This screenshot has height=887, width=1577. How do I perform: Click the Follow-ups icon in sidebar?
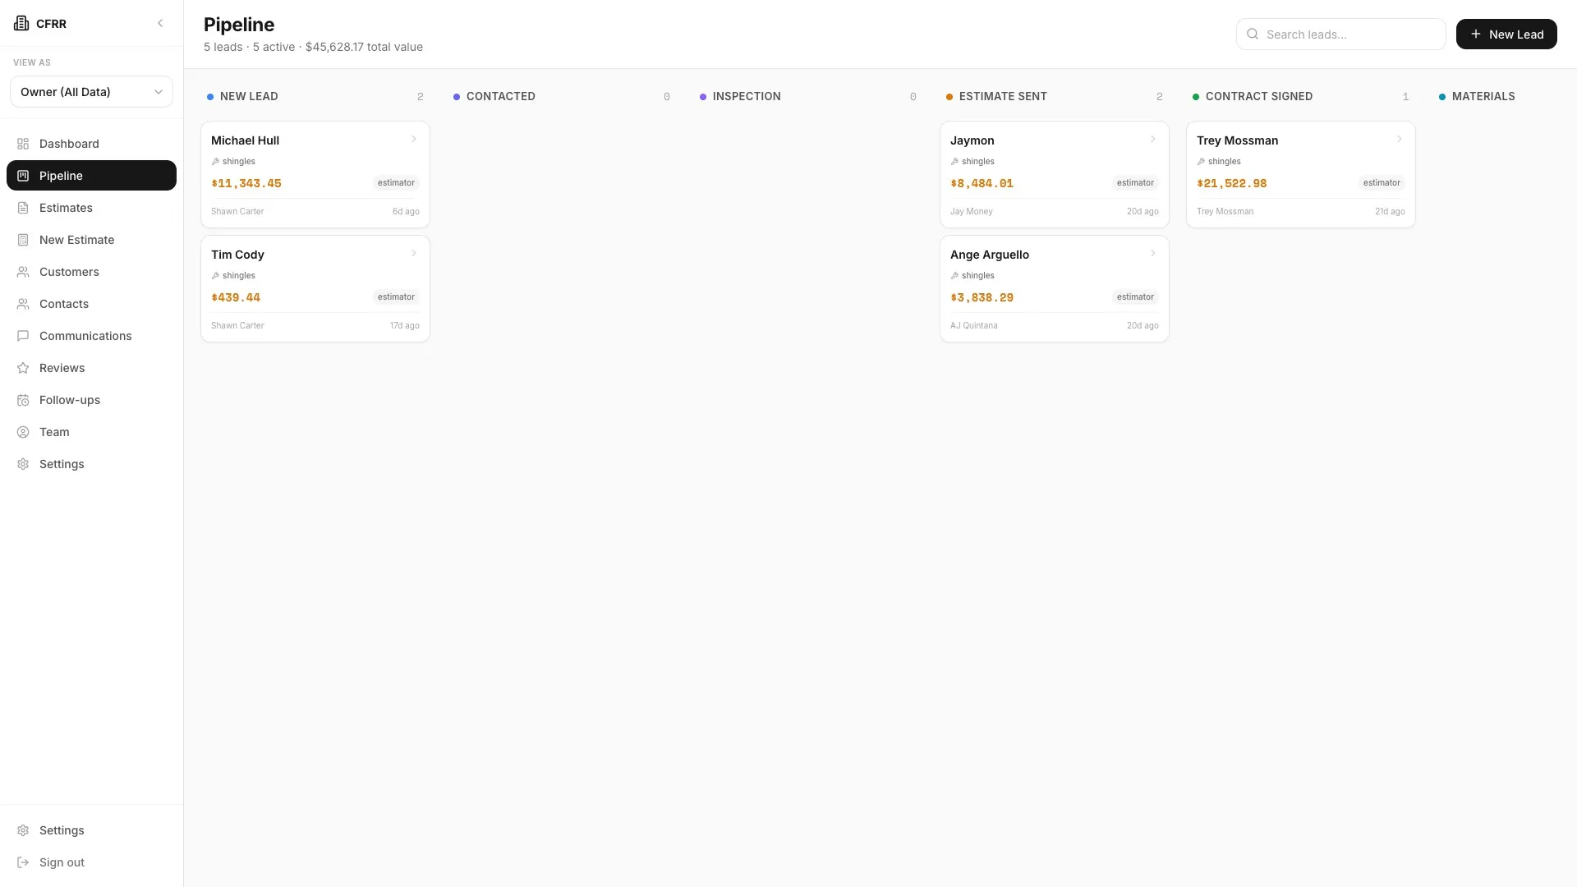22,400
